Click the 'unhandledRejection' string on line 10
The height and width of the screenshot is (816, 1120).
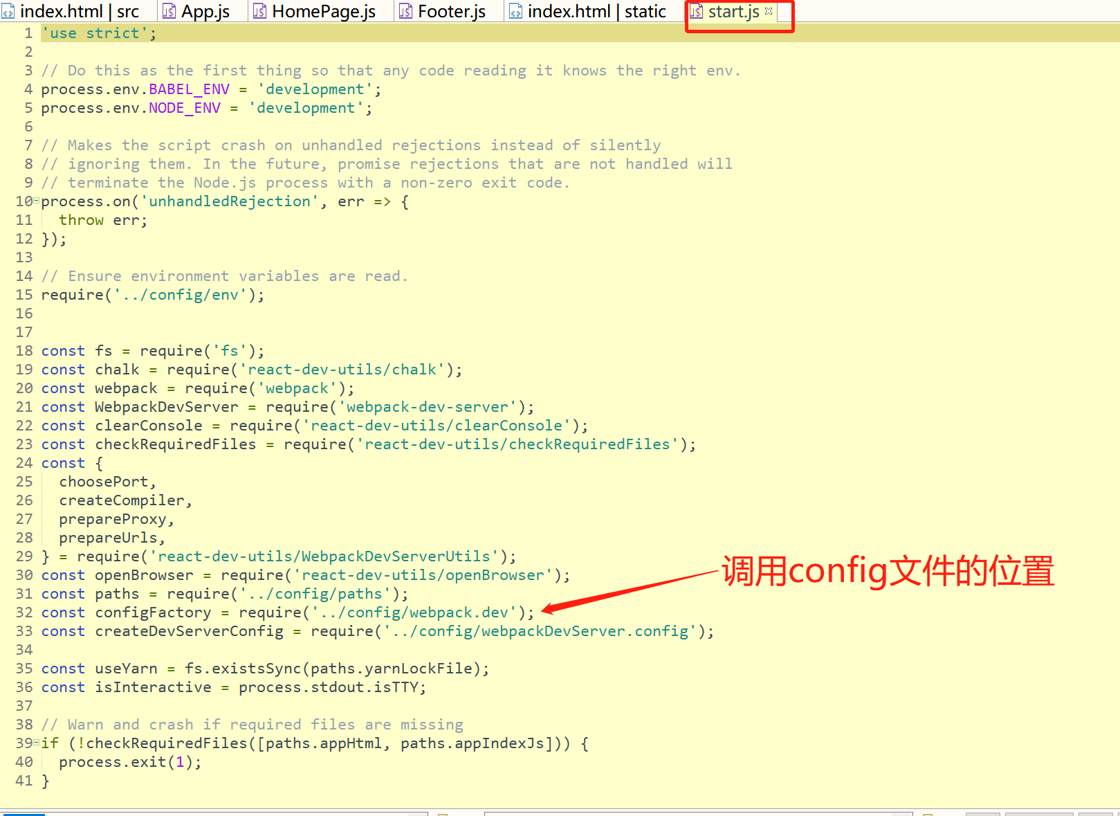(230, 201)
